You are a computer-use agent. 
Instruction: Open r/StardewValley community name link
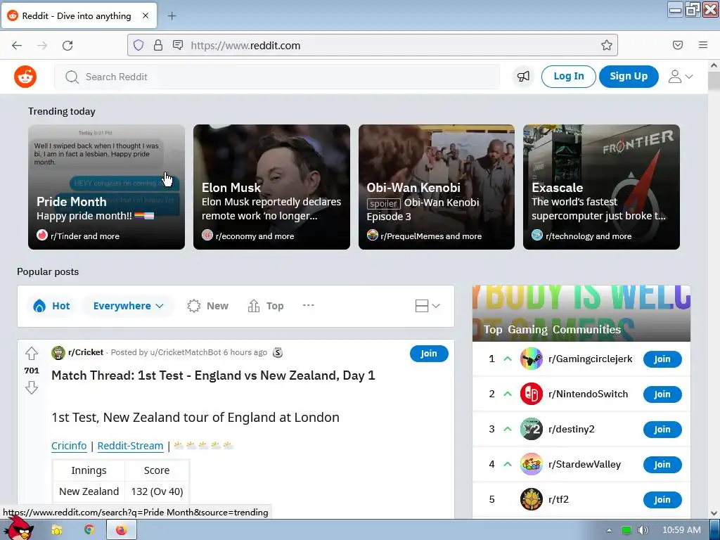584,464
